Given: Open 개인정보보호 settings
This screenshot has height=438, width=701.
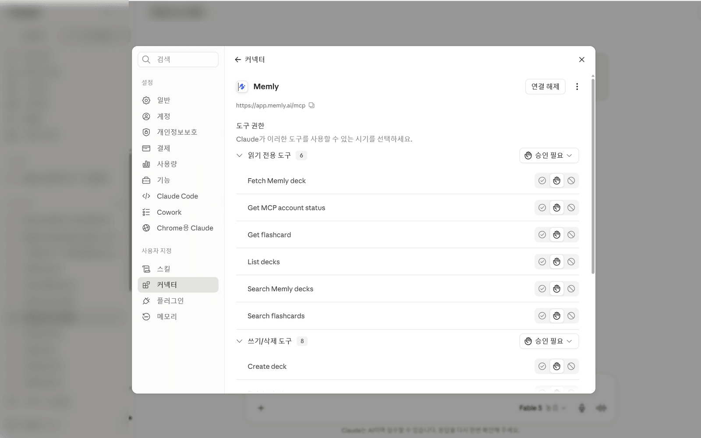Looking at the screenshot, I should (x=178, y=132).
